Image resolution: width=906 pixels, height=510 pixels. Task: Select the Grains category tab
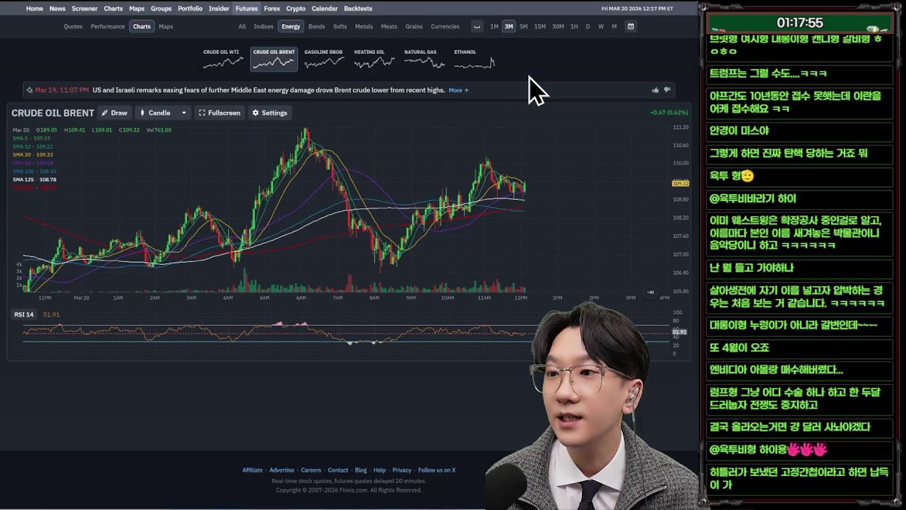tap(414, 26)
